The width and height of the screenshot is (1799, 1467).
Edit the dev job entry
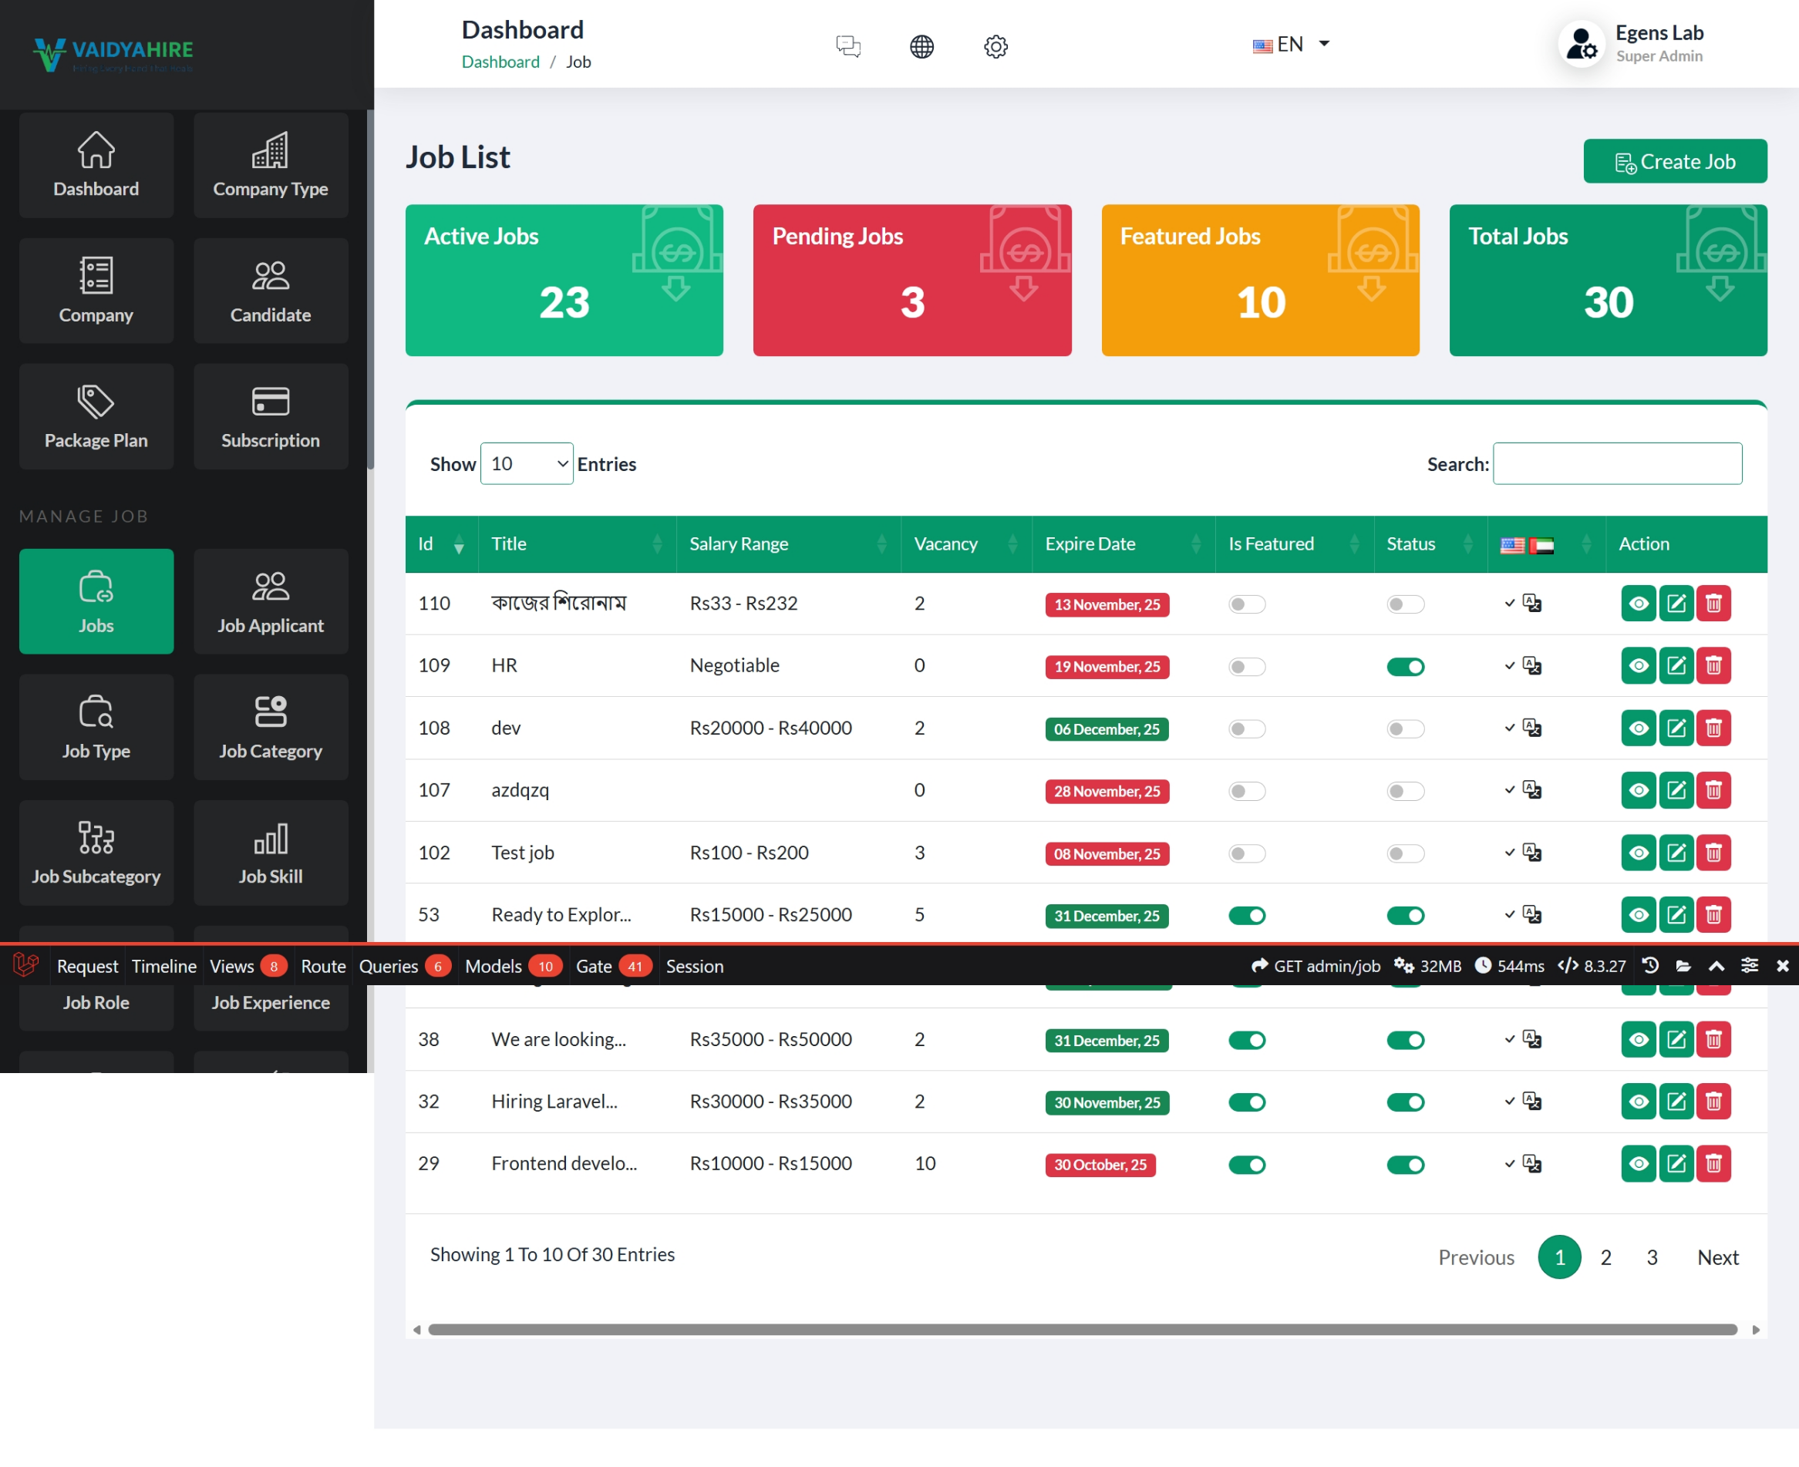[1676, 728]
